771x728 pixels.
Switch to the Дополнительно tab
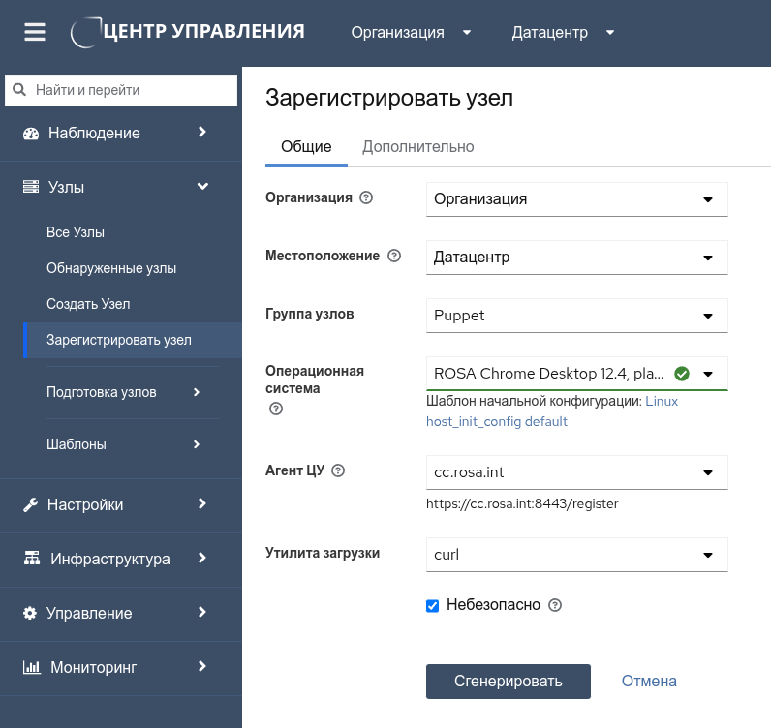(x=417, y=147)
